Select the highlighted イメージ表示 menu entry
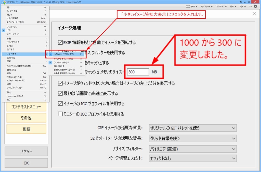Screen dimensions: 261x172 coord(25,54)
